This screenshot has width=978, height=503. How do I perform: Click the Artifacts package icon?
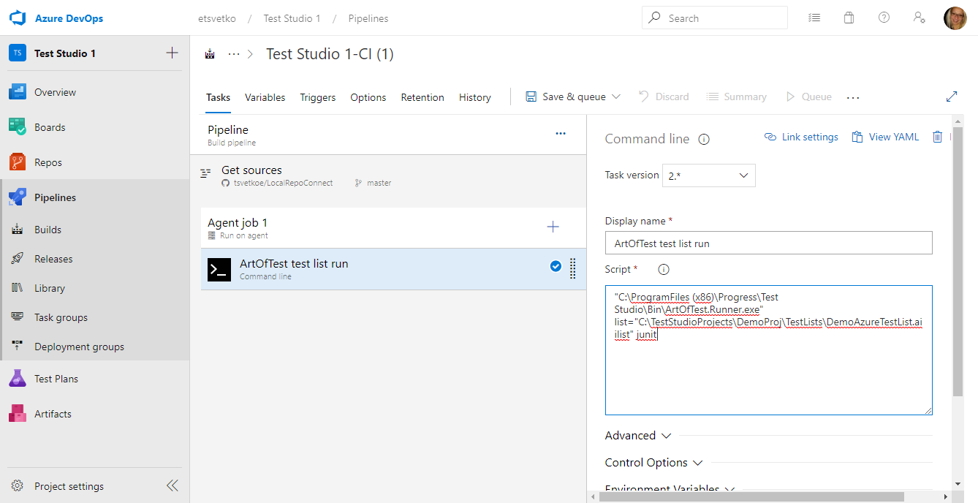pos(18,414)
